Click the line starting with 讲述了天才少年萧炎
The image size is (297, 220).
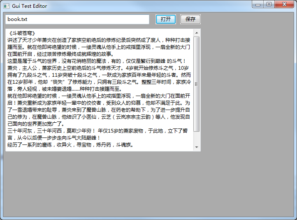[x=99, y=40]
